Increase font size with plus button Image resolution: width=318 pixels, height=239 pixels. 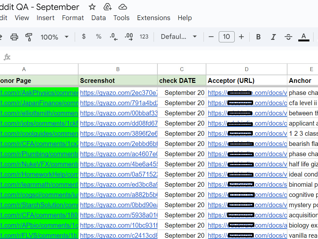241,37
